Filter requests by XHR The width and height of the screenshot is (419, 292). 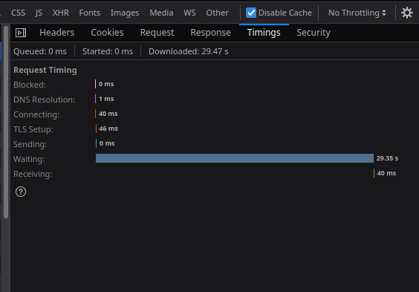[x=61, y=13]
